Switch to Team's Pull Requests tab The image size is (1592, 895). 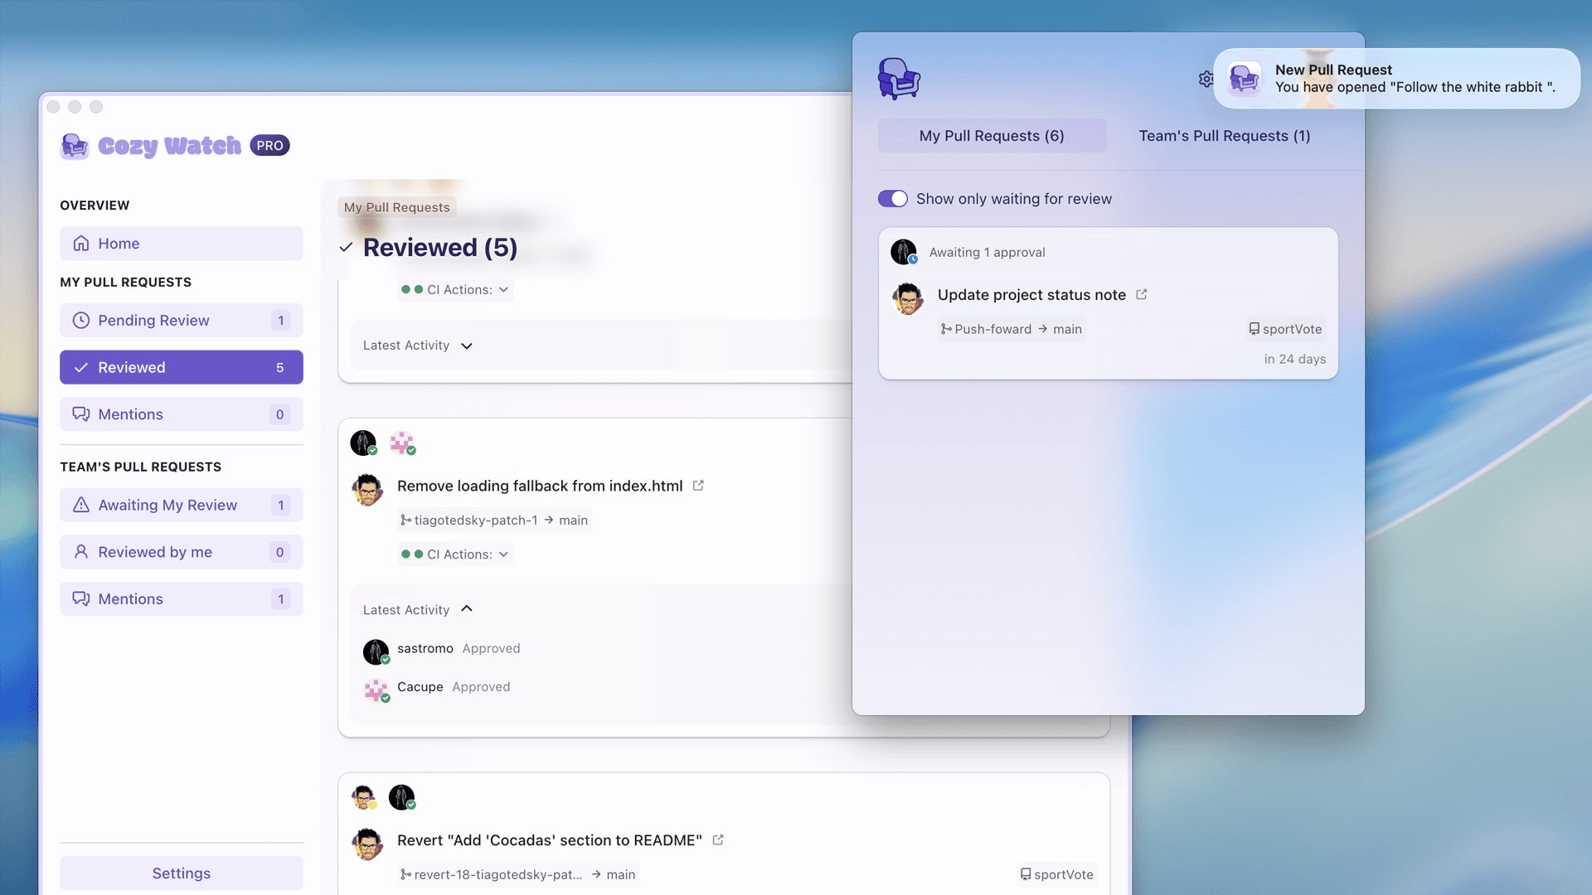click(1225, 136)
